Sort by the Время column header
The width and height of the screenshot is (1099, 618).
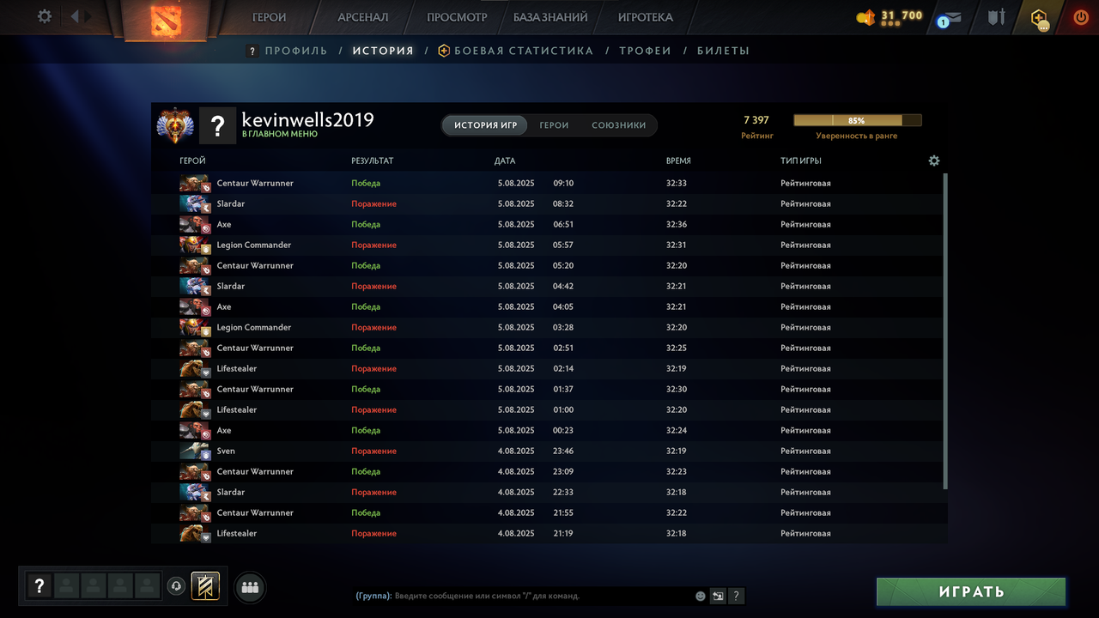pos(678,161)
